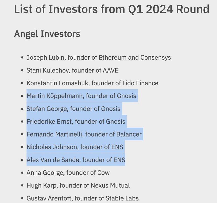Click the page heading List of Investors
The width and height of the screenshot is (217, 203).
point(112,9)
